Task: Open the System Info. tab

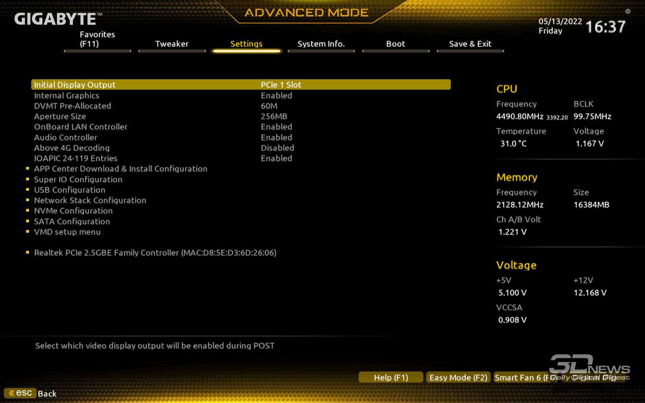Action: point(321,44)
